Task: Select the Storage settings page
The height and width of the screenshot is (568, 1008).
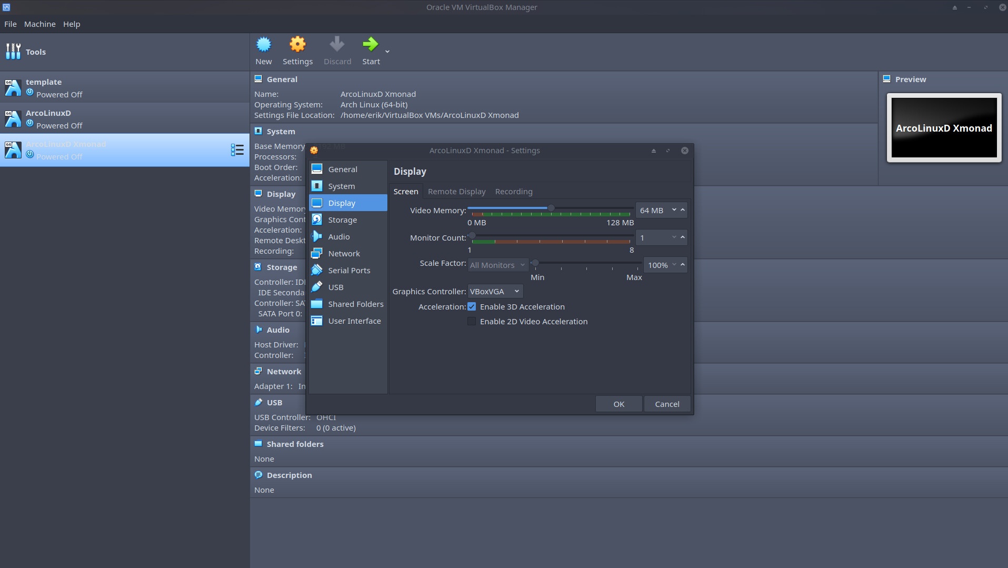Action: coord(342,220)
